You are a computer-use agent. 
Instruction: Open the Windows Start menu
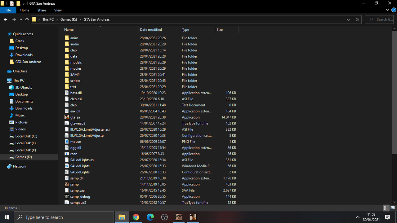click(7, 217)
